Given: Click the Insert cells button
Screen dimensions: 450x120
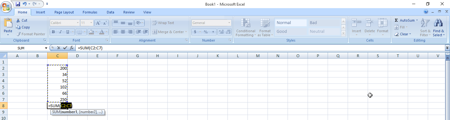Looking at the screenshot, I should (x=356, y=27).
